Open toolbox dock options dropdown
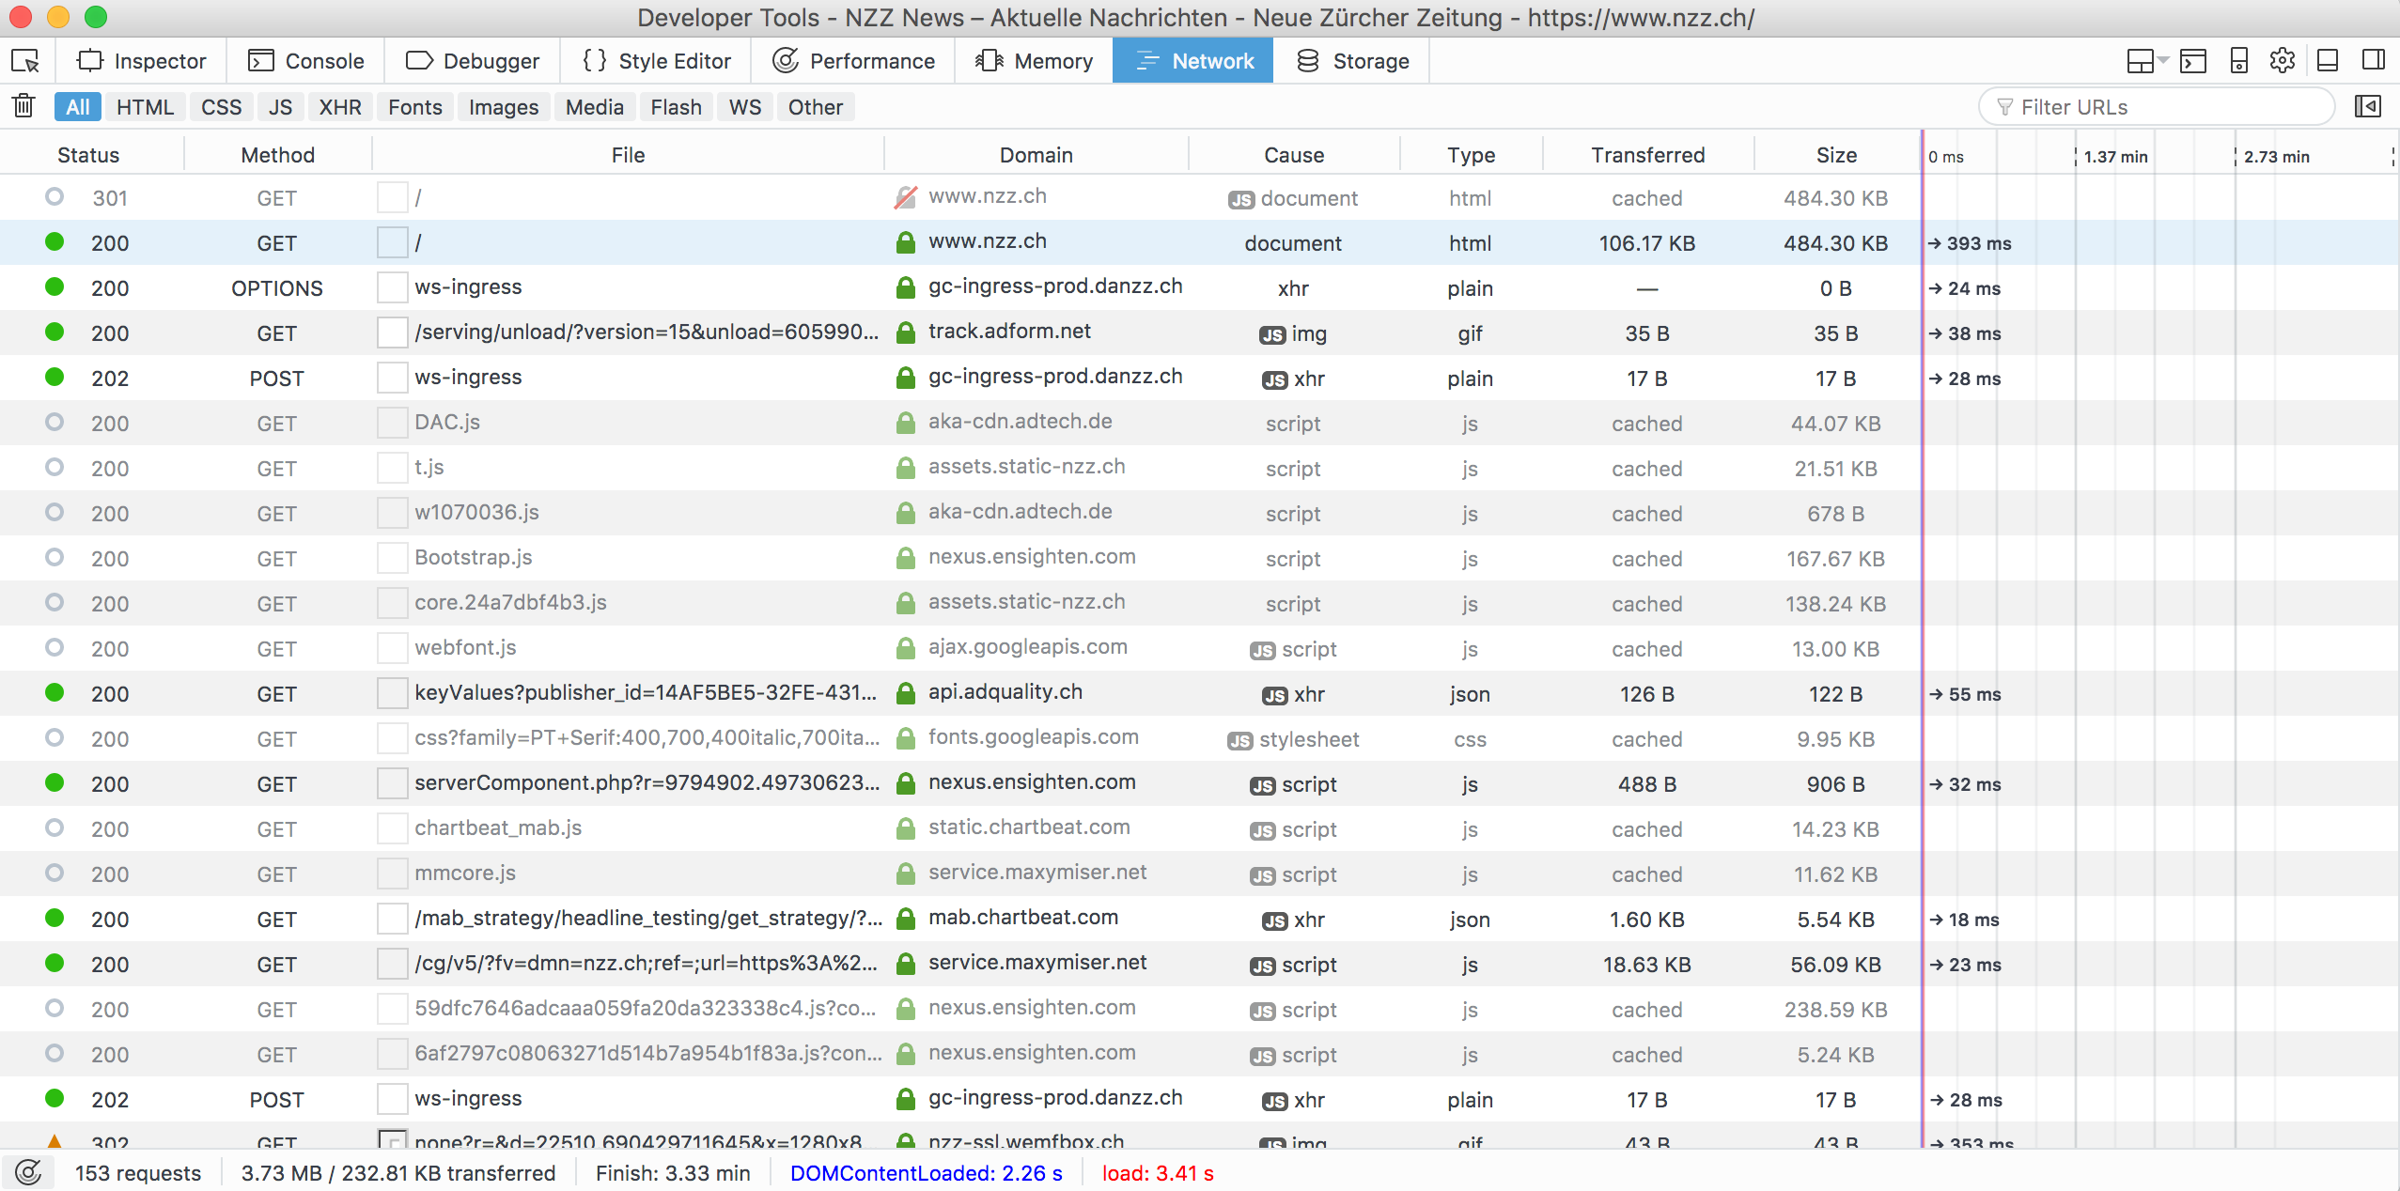 coord(2146,61)
